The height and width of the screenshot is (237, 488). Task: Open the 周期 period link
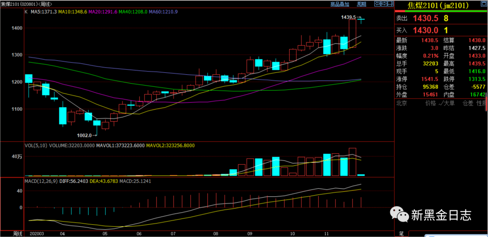[x=361, y=4]
